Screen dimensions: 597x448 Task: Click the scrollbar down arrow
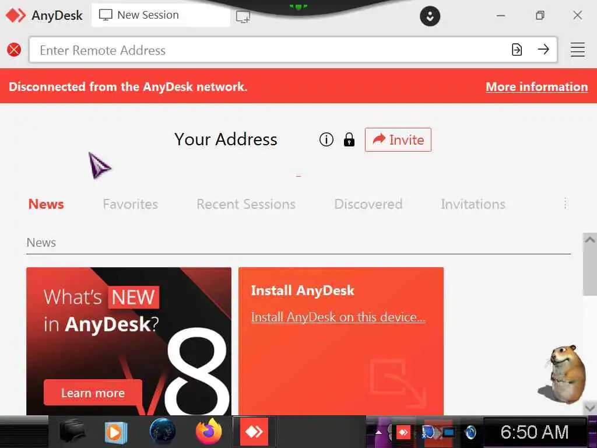[x=590, y=408]
